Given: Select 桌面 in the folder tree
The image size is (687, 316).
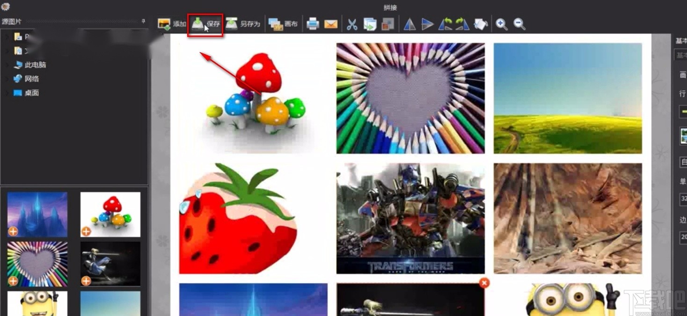Looking at the screenshot, I should click(x=31, y=93).
